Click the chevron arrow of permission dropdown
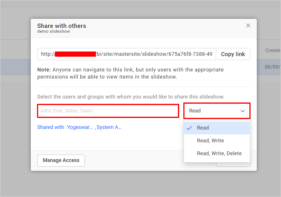 point(243,111)
